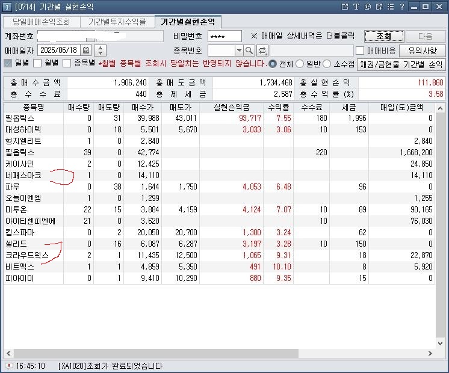
Task: Click the horizontal scrollbar right arrow
Action: pos(430,353)
